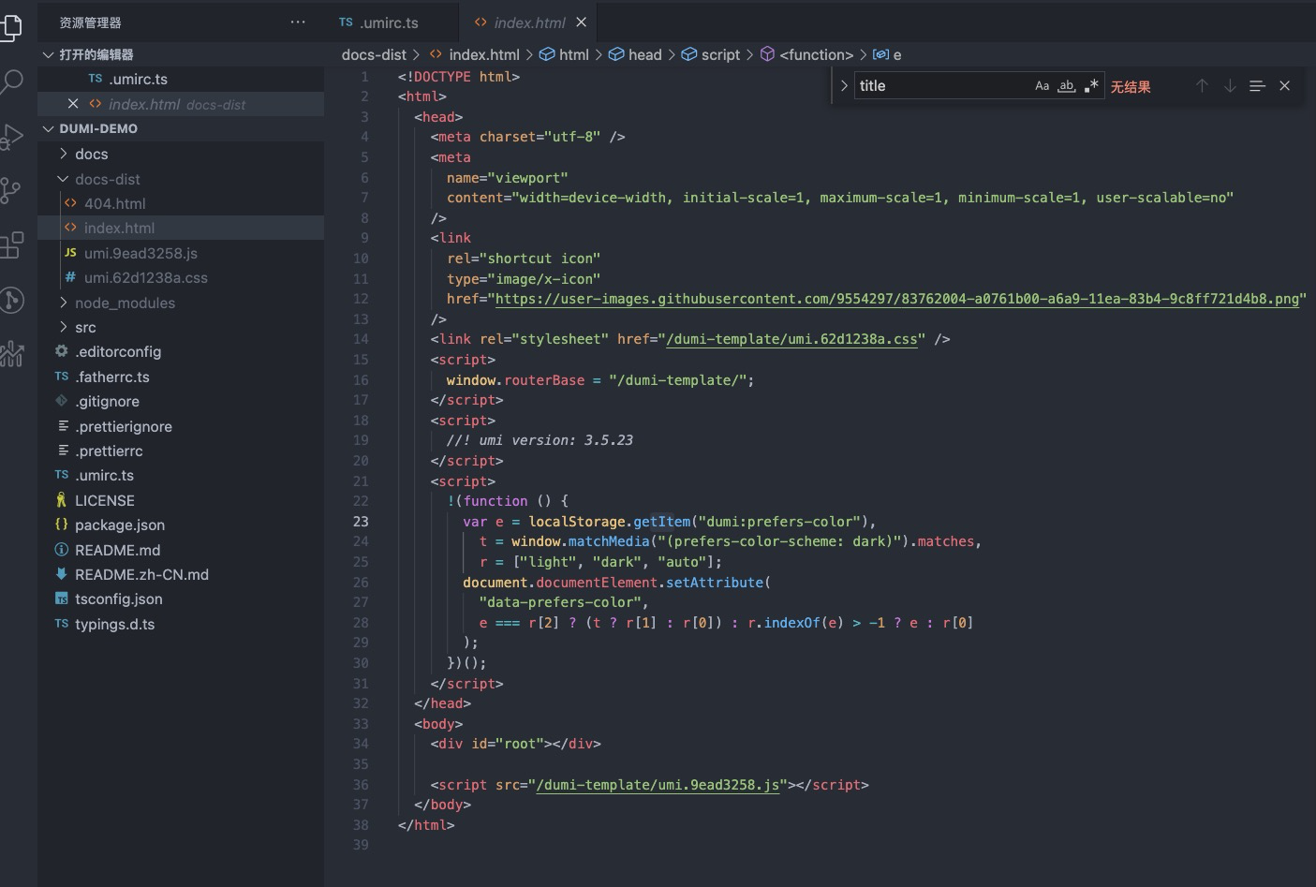Click the e variable breadcrumb item

(x=887, y=54)
